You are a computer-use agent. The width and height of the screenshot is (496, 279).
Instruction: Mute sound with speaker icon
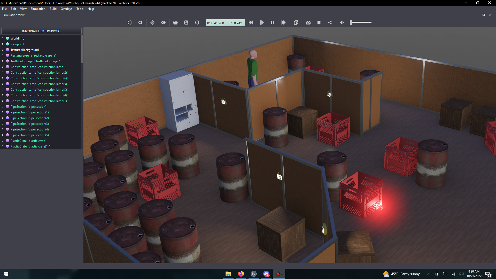342,23
